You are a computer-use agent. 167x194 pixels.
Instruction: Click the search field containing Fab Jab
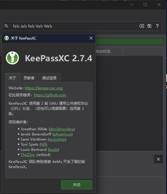click(82, 26)
